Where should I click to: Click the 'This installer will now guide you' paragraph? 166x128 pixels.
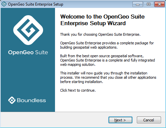pos(108,77)
